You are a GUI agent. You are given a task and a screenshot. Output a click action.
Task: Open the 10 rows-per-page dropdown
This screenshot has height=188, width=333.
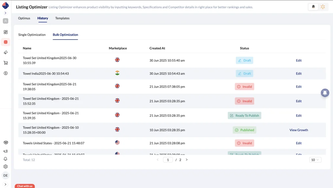coord(315,160)
